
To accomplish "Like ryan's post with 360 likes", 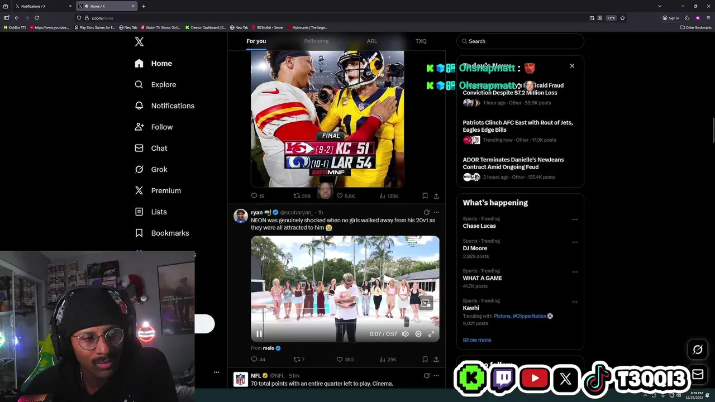I will tap(345, 360).
